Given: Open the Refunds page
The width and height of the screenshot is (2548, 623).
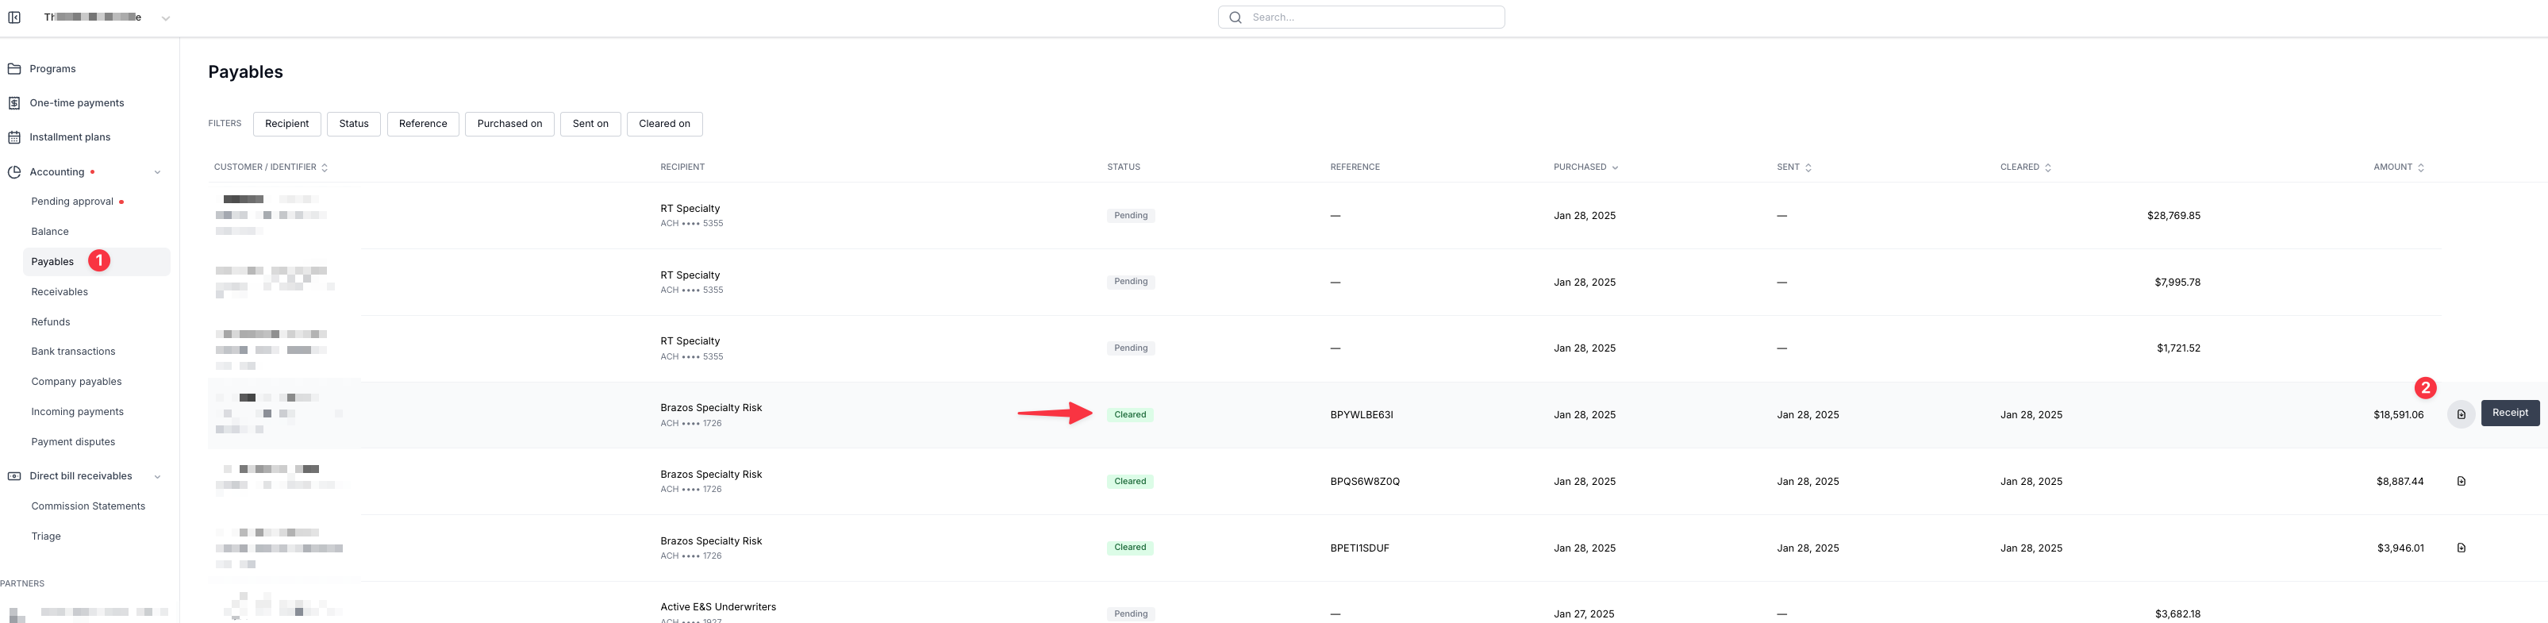Looking at the screenshot, I should tap(51, 322).
